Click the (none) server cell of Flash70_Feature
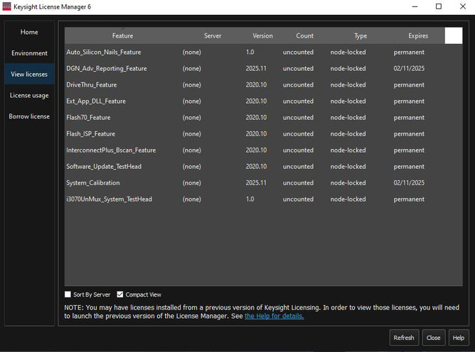Viewport: 475px width, 352px height. click(x=191, y=118)
